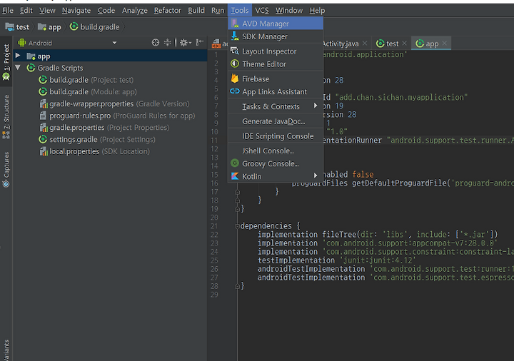Click the AVD Manager icon

click(235, 24)
